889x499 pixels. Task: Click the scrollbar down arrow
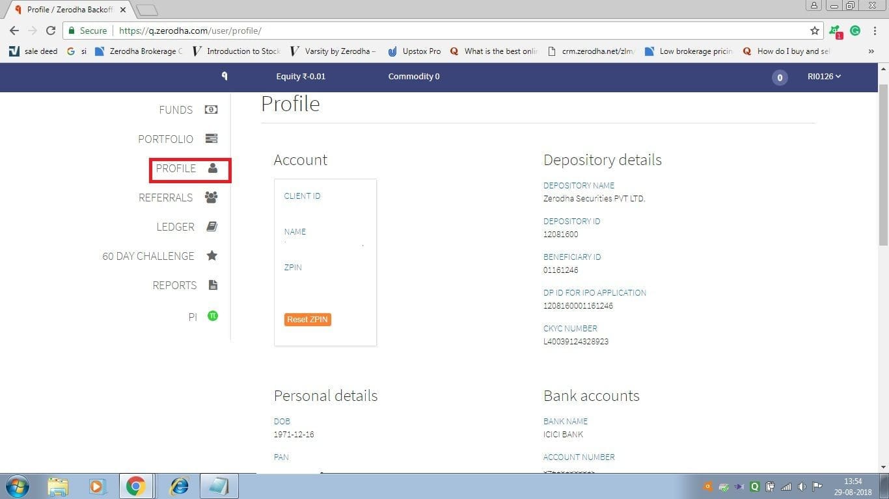click(x=883, y=467)
